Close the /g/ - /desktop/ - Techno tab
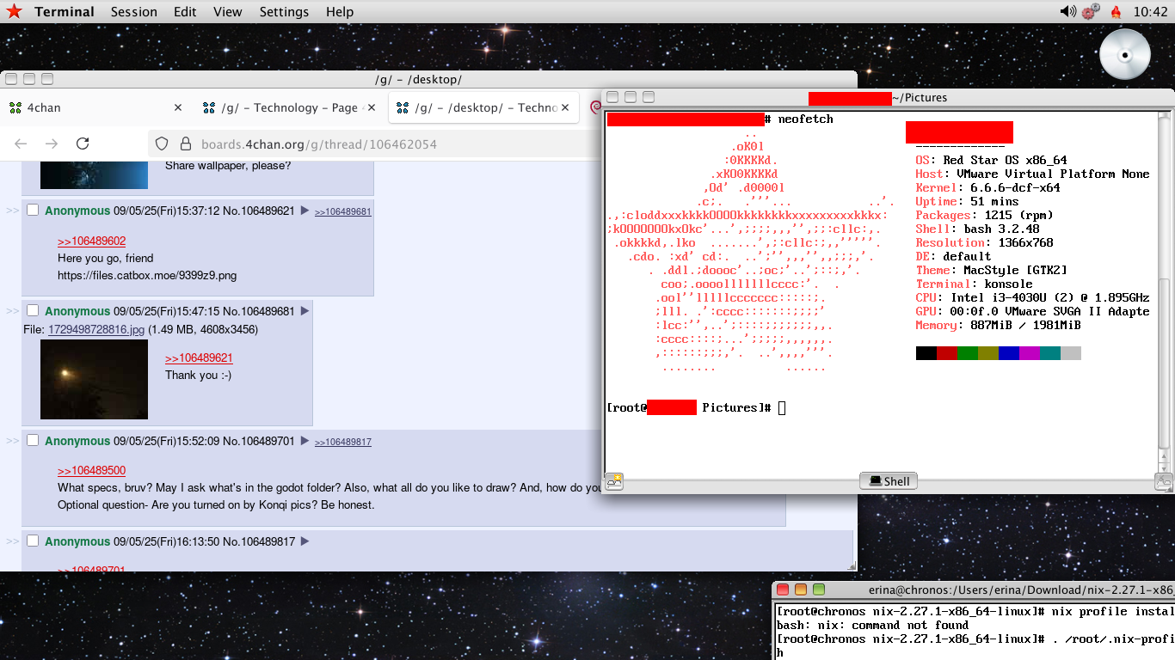Viewport: 1175px width, 660px height. [565, 107]
